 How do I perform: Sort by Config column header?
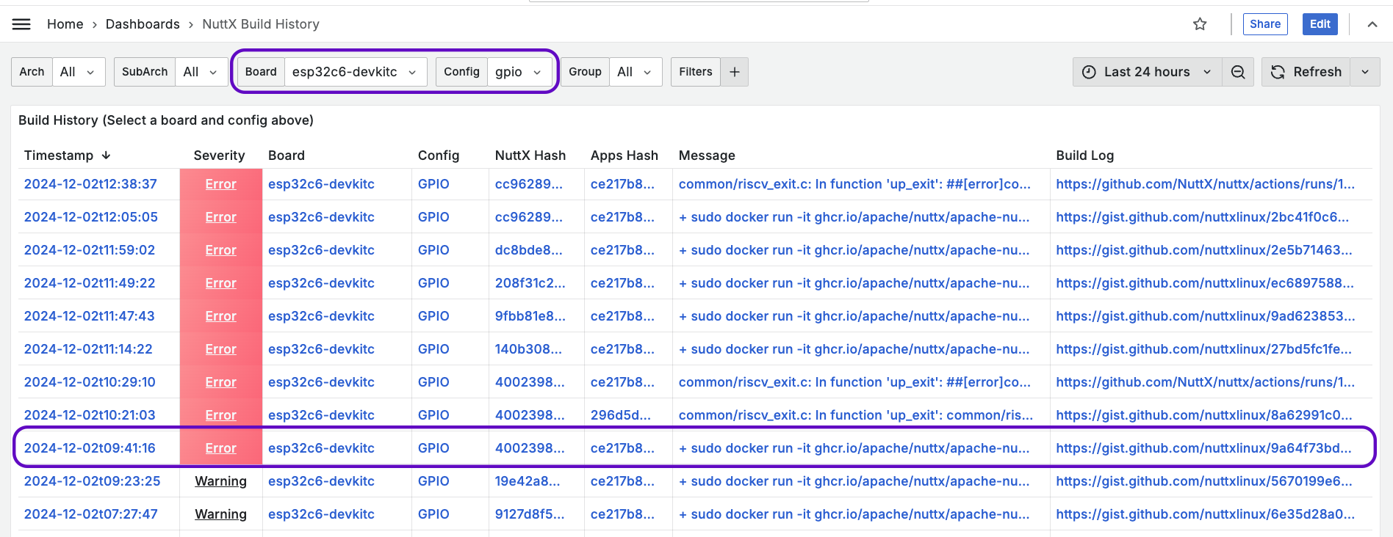[439, 156]
